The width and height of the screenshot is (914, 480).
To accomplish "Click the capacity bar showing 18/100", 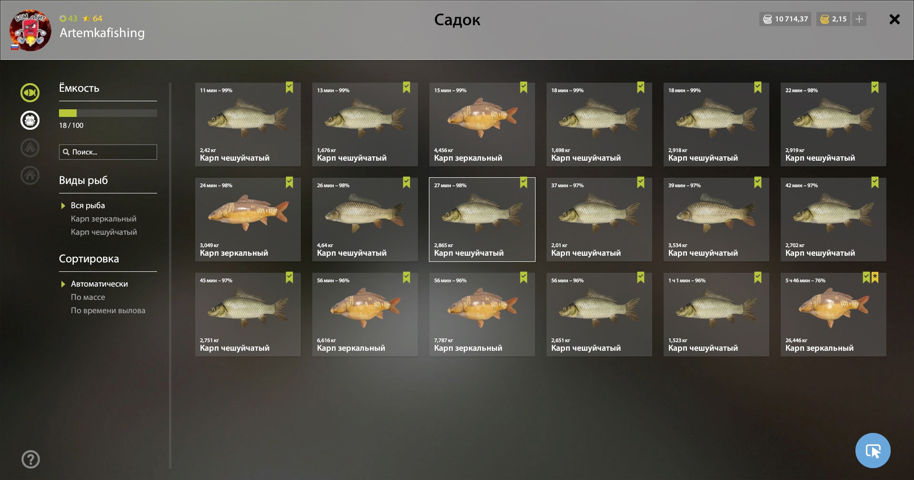I will [x=108, y=113].
